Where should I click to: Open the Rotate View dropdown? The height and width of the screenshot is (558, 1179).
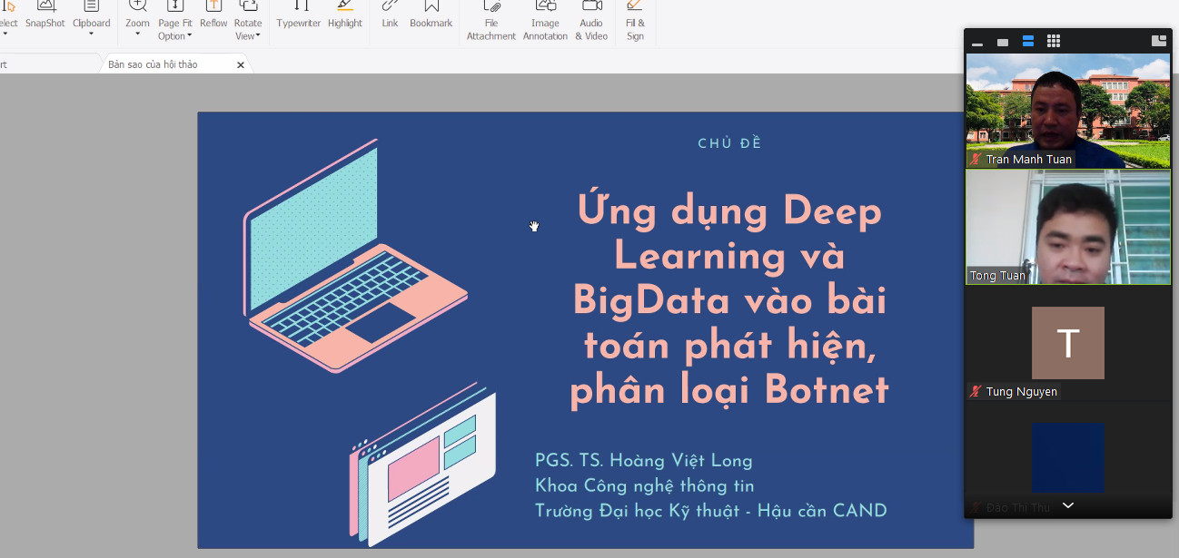(248, 35)
